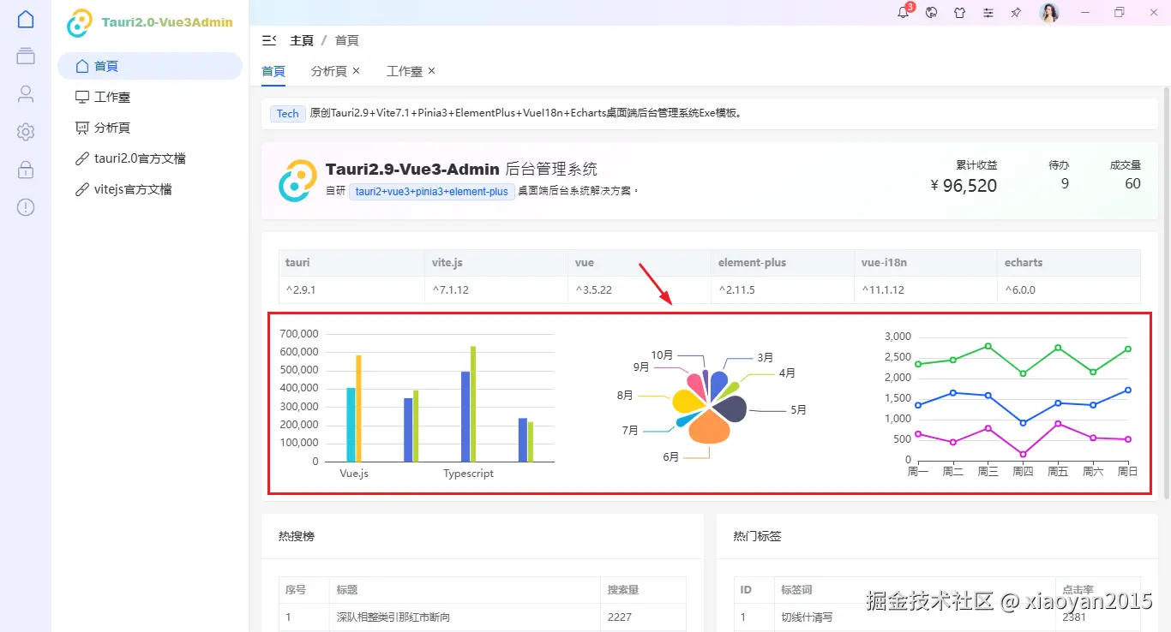The height and width of the screenshot is (632, 1171).
Task: Switch to the 首頁 tab
Action: tap(273, 71)
